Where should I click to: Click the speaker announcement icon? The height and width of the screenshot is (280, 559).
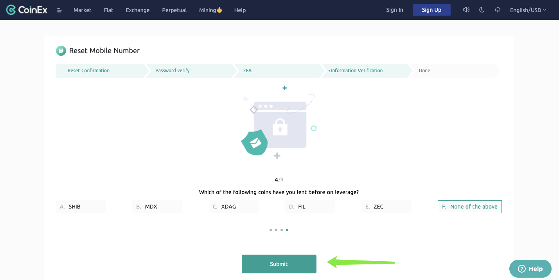(x=466, y=10)
